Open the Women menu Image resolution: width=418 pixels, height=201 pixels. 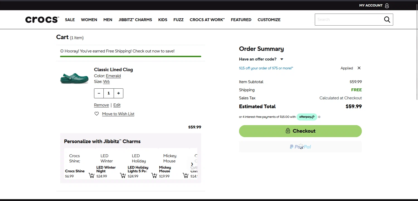89,20
